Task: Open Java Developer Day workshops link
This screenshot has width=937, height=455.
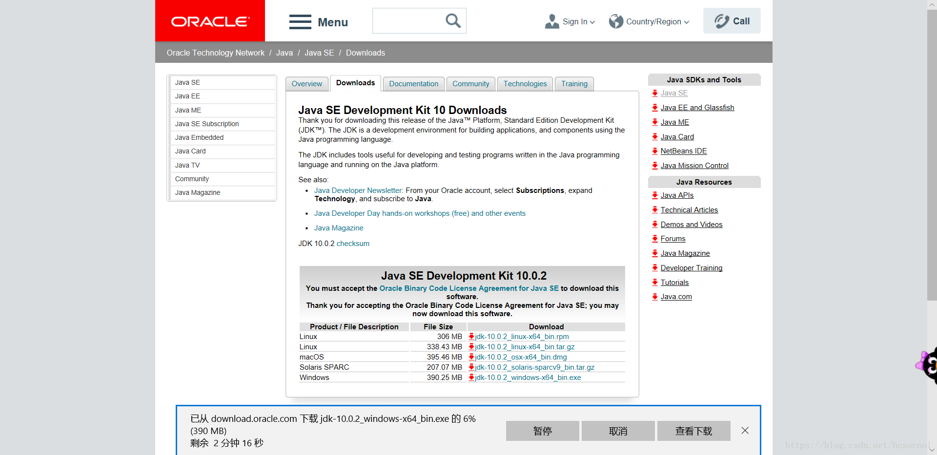Action: click(x=420, y=213)
